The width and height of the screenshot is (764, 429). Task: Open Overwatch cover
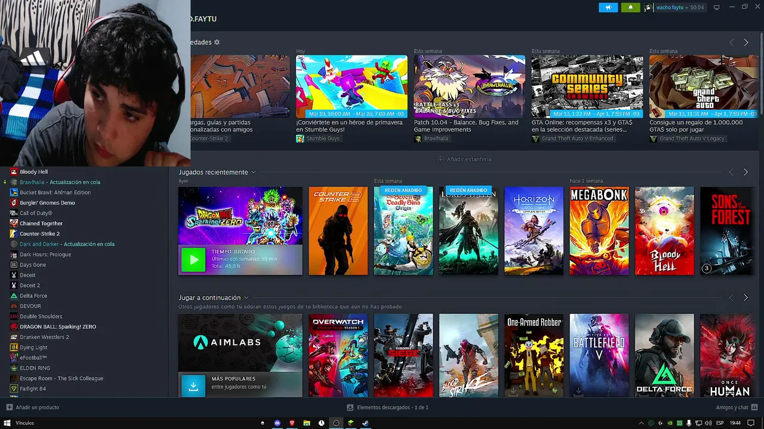click(x=338, y=356)
